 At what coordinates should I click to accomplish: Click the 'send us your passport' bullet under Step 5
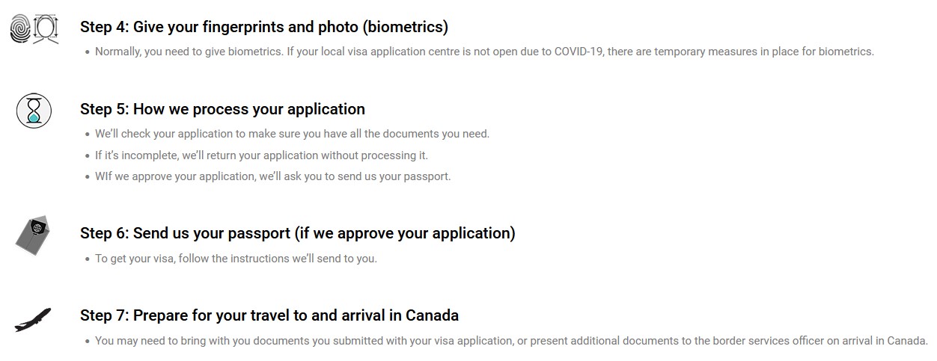click(272, 176)
